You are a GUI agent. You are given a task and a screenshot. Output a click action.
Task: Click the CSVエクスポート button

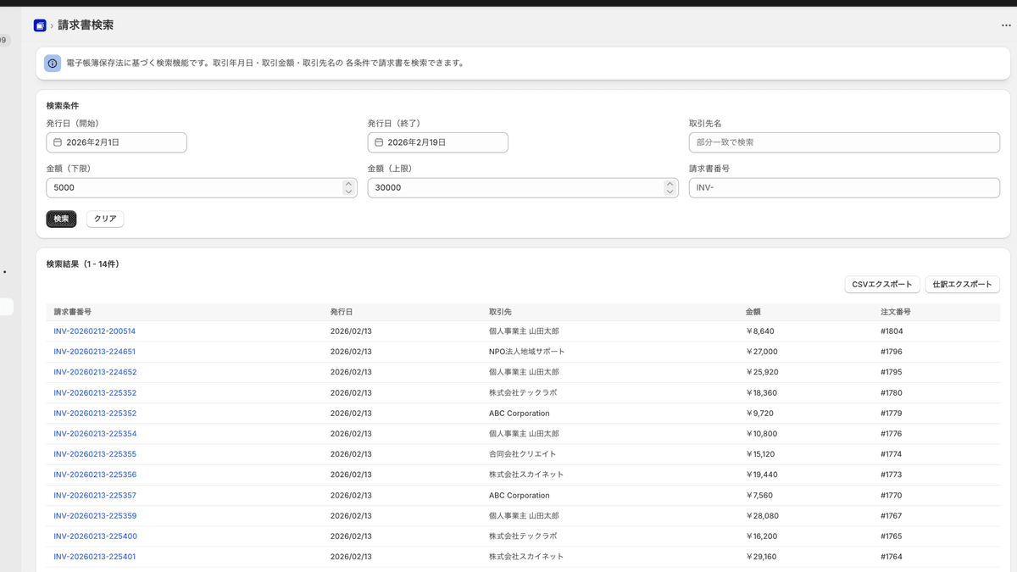pos(882,285)
